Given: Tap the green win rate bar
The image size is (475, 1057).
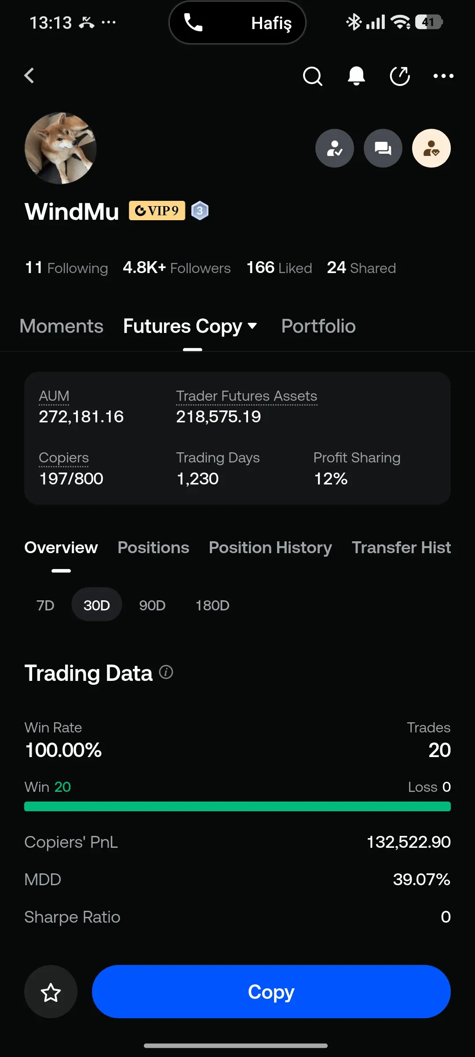Looking at the screenshot, I should click(237, 806).
